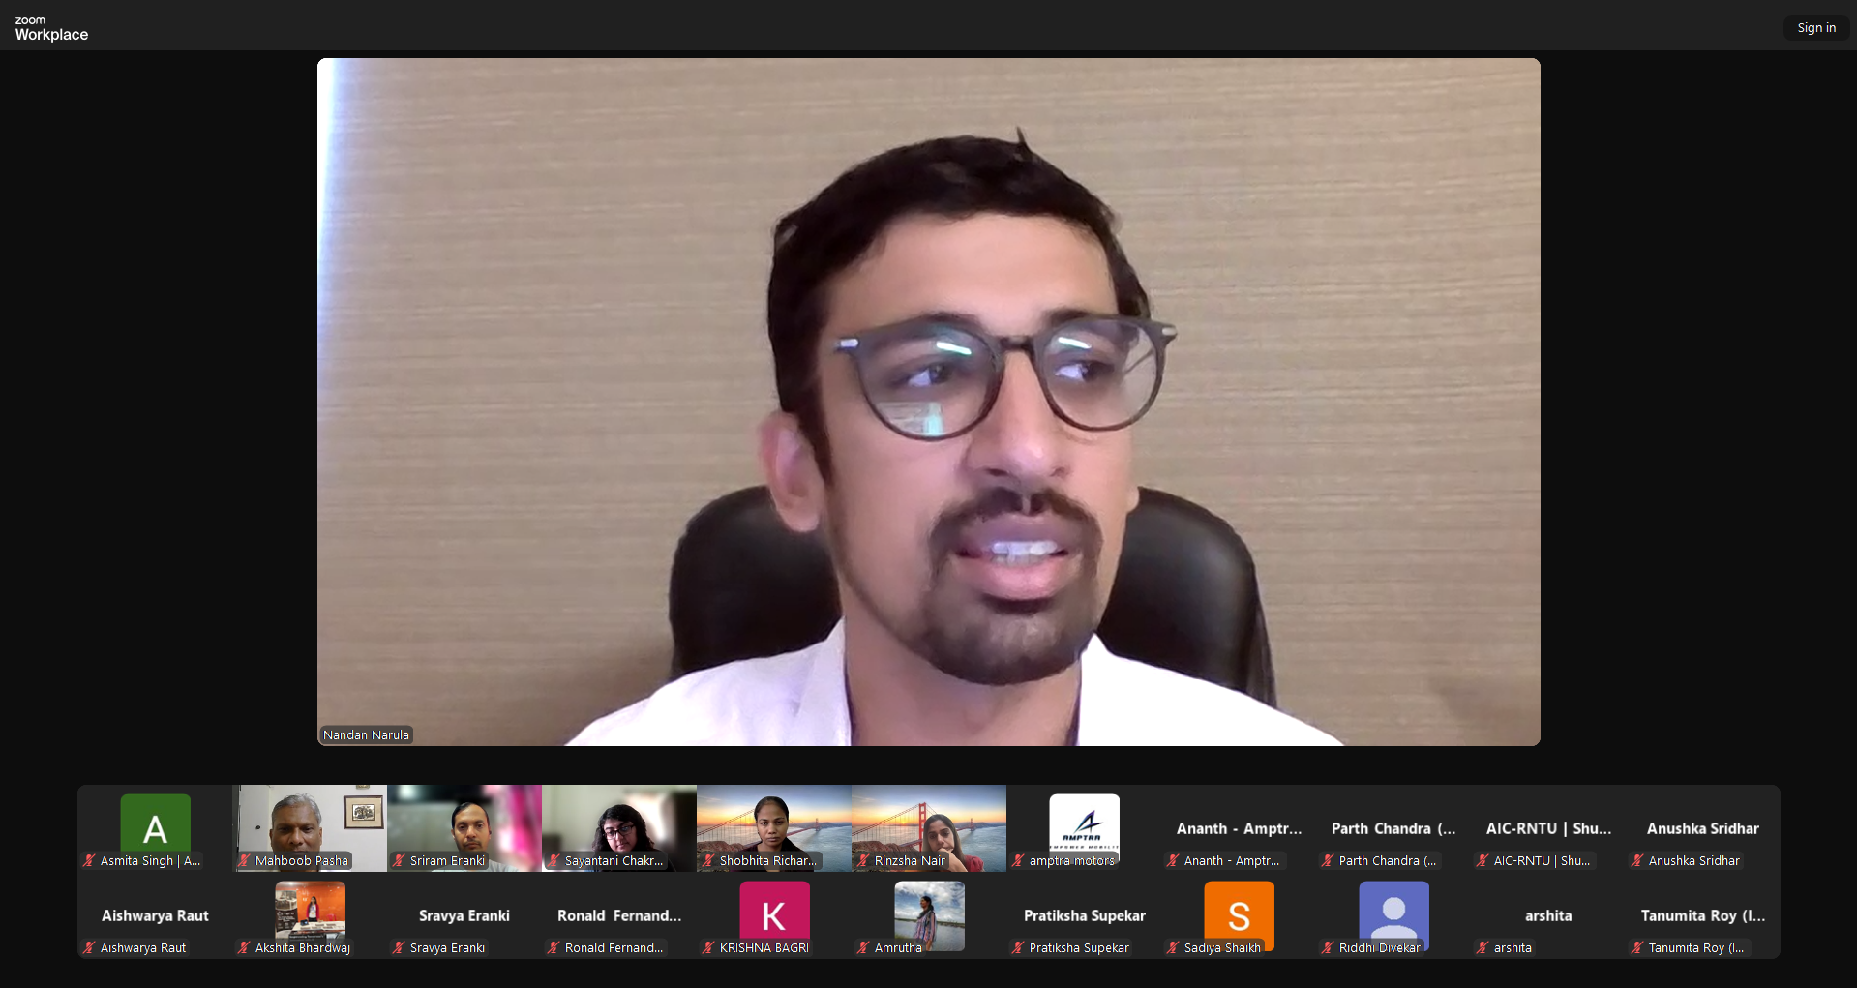Viewport: 1857px width, 988px height.
Task: Click the Zoom Workplace logo
Action: tap(51, 28)
